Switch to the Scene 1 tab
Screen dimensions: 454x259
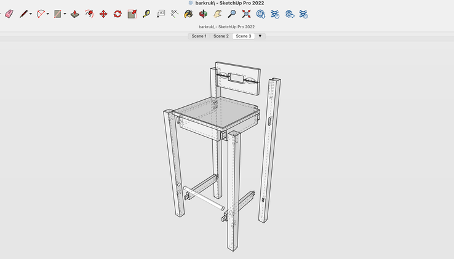(x=199, y=36)
